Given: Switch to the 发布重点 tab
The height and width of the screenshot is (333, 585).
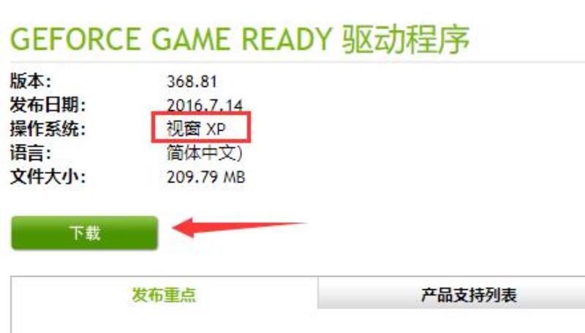Looking at the screenshot, I should pos(164,294).
